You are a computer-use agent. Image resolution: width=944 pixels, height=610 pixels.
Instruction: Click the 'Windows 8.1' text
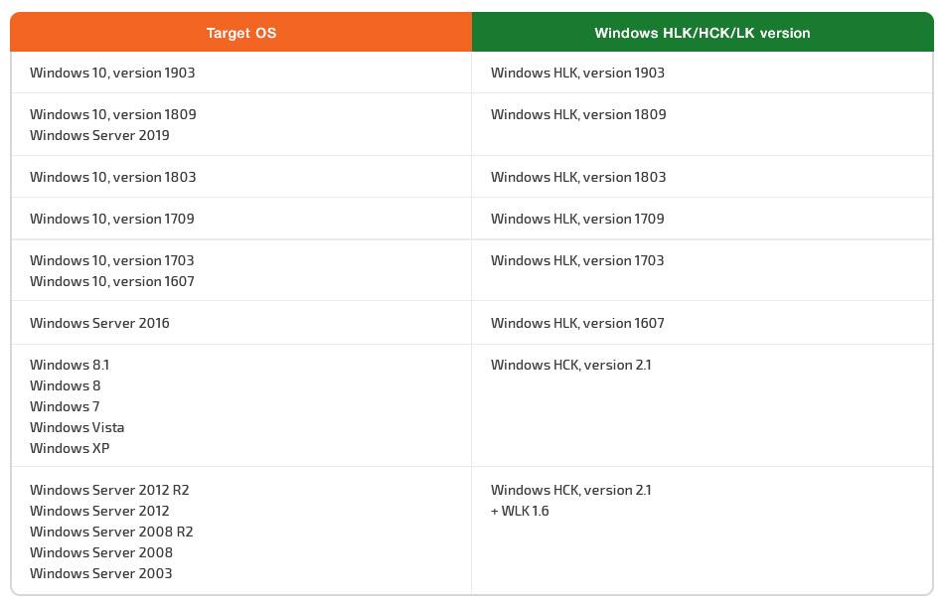pos(70,365)
